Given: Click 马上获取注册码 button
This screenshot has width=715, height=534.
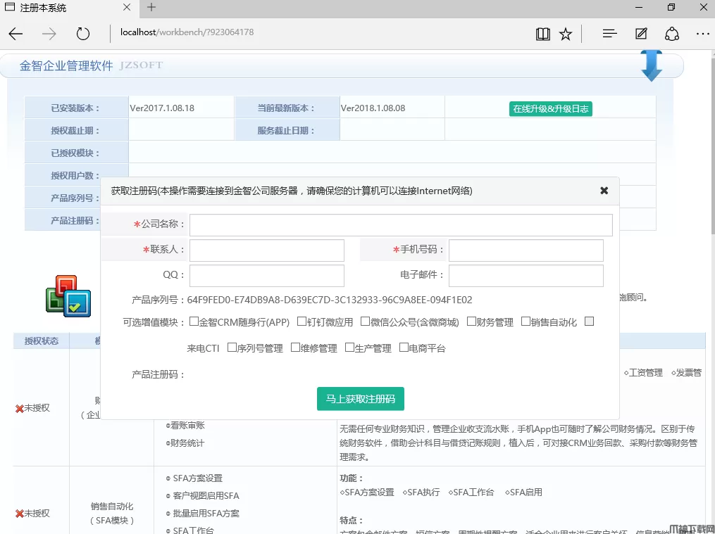Looking at the screenshot, I should [360, 399].
